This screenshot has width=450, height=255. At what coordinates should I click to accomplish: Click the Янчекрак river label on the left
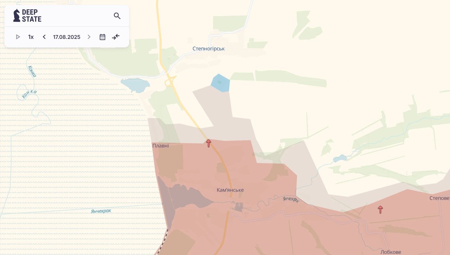(x=101, y=211)
